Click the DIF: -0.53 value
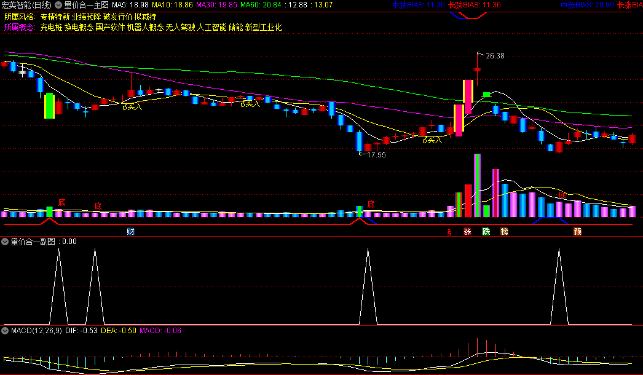Screen dimensions: 643x375 pyautogui.click(x=81, y=331)
